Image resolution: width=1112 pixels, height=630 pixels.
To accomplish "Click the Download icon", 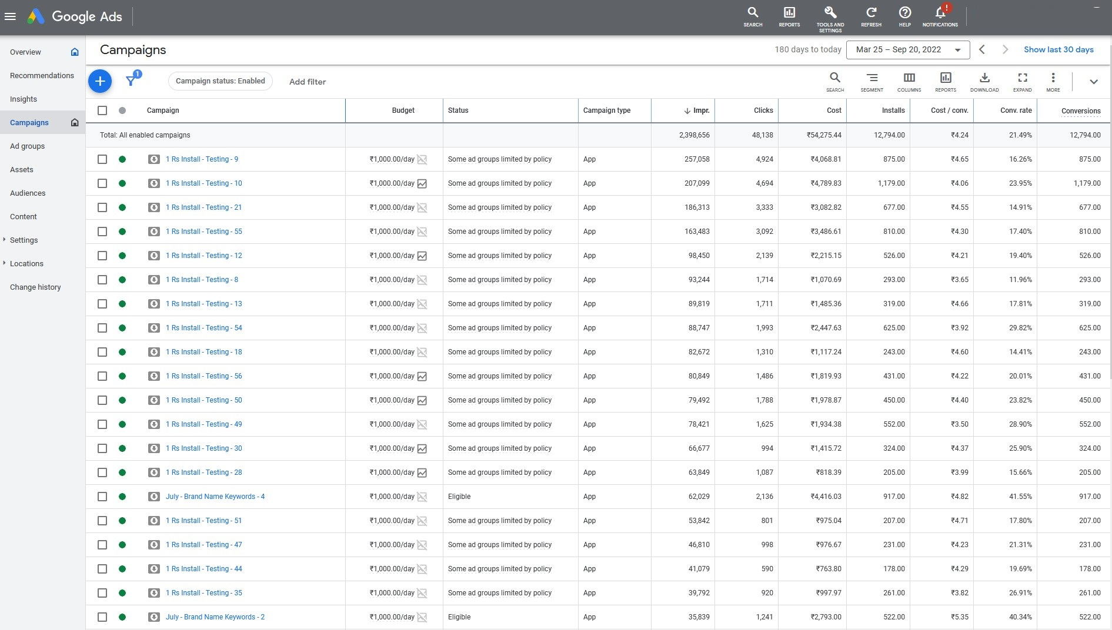I will pos(984,78).
